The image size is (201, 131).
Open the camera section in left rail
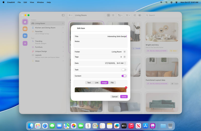pos(25,29)
